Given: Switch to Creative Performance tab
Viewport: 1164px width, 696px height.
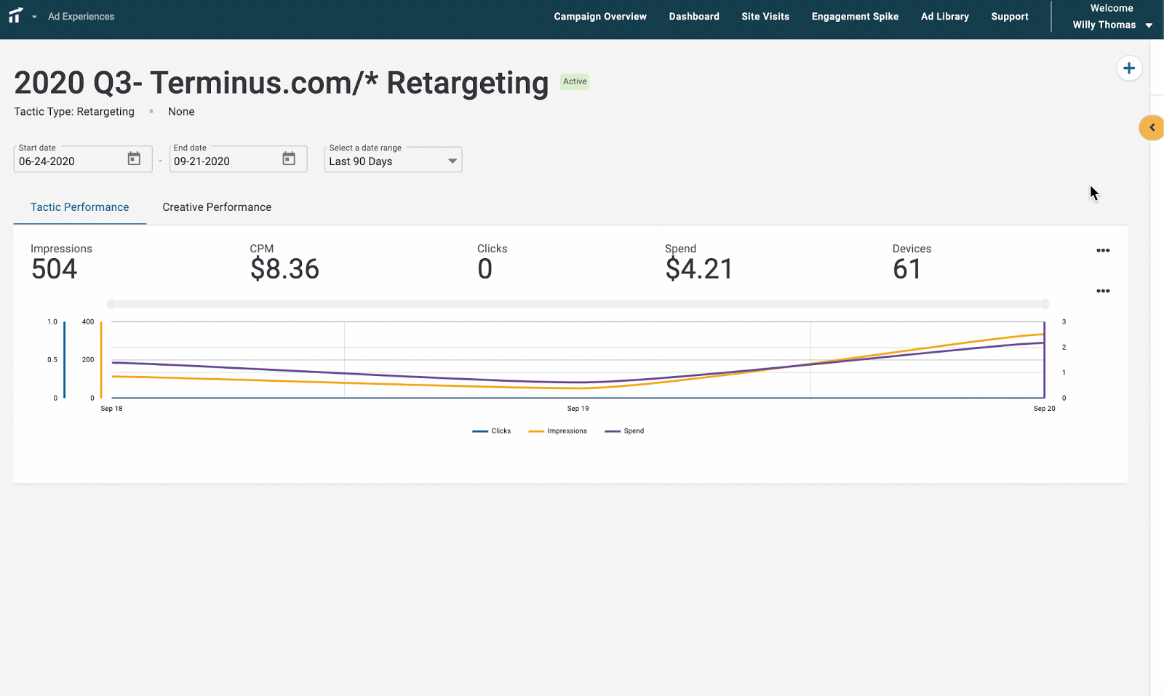Looking at the screenshot, I should point(217,207).
